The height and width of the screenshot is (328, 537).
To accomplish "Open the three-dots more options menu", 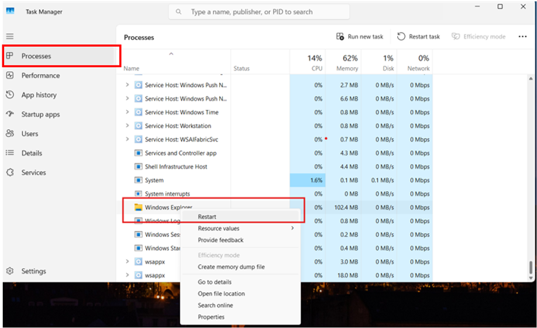I will coord(522,37).
